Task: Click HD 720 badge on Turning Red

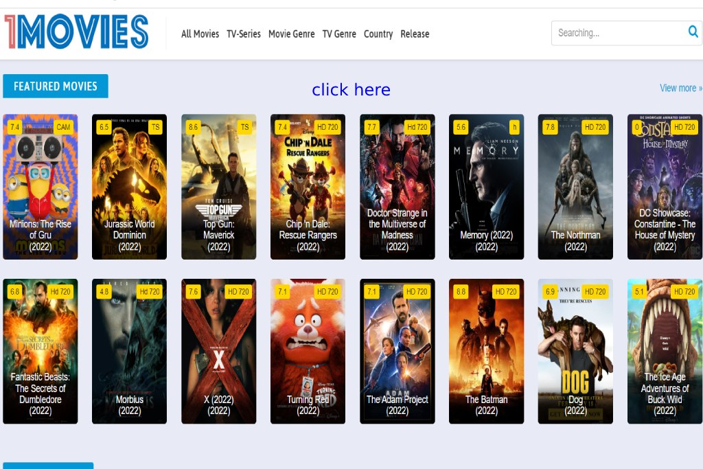Action: 327,292
